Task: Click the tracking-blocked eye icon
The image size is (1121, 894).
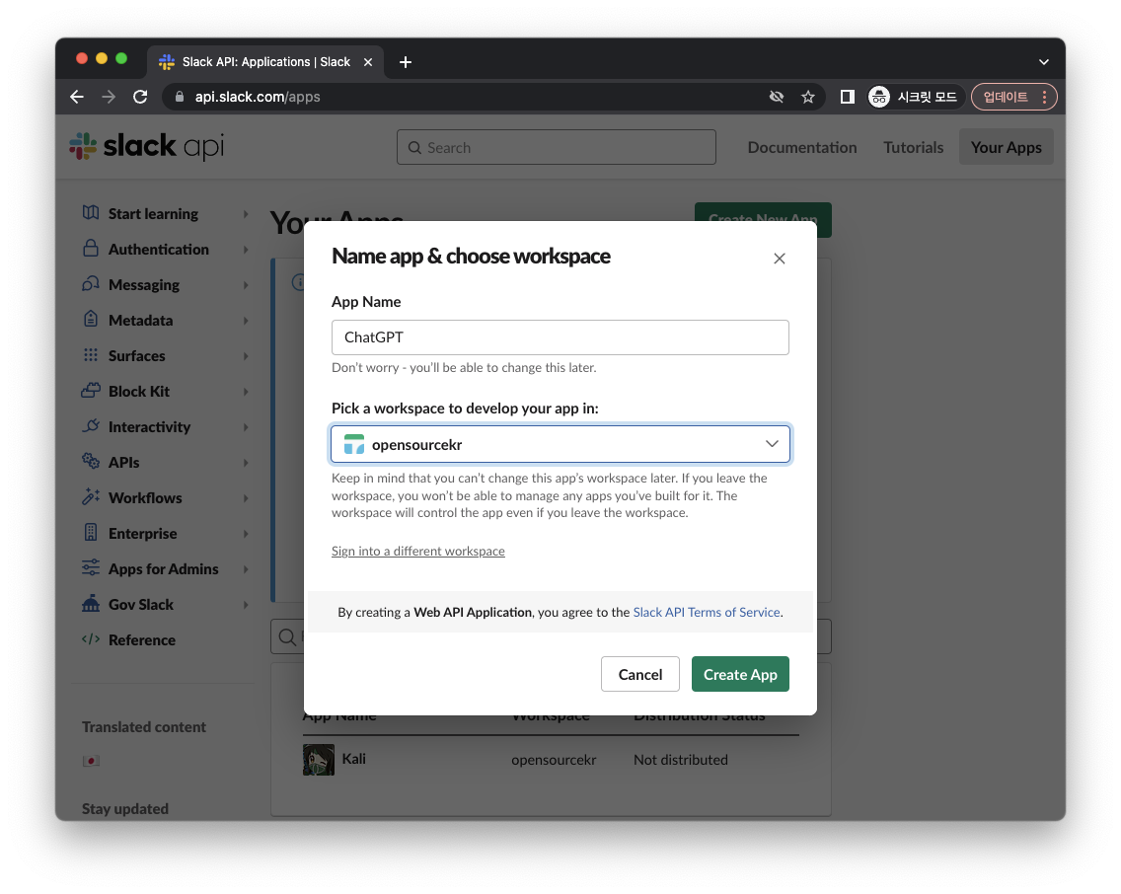Action: 777,97
